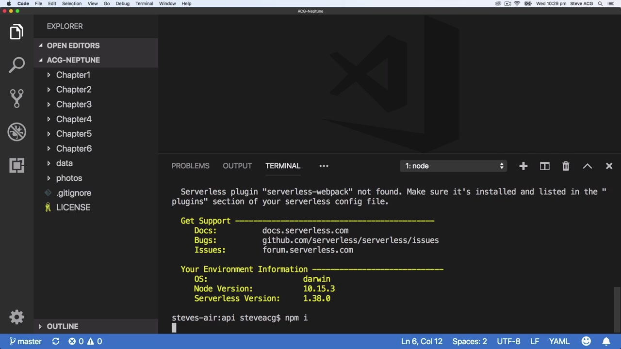Select the Terminal panel tab
621x349 pixels.
tap(283, 166)
